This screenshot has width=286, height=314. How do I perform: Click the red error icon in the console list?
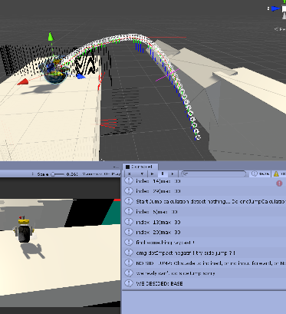click(x=279, y=183)
